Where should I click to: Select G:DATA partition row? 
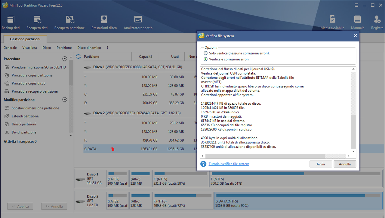pos(140,149)
